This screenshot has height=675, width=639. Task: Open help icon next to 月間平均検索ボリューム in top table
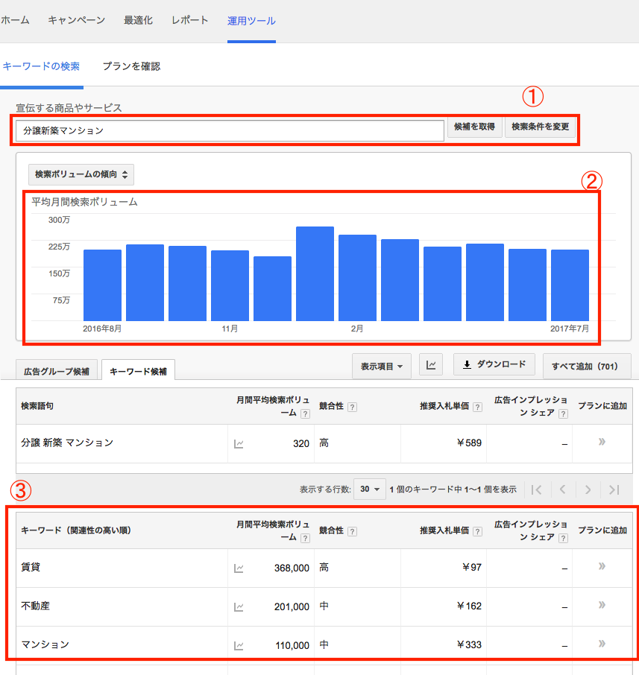tap(305, 413)
